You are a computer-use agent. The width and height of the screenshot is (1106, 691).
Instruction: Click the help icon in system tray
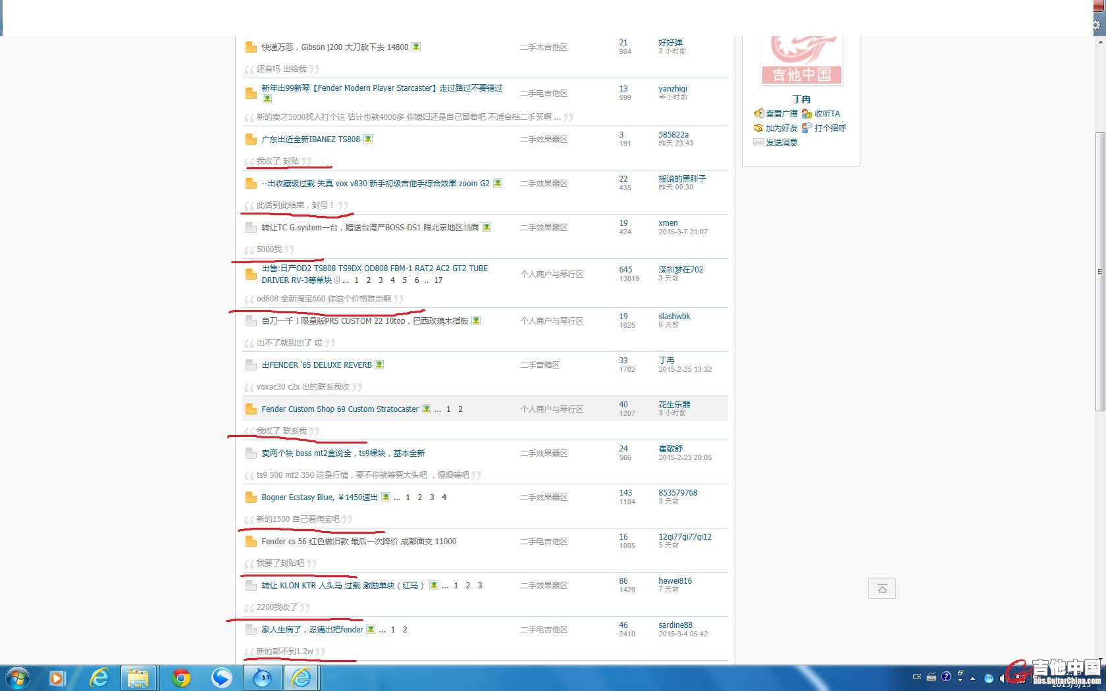coord(946,677)
